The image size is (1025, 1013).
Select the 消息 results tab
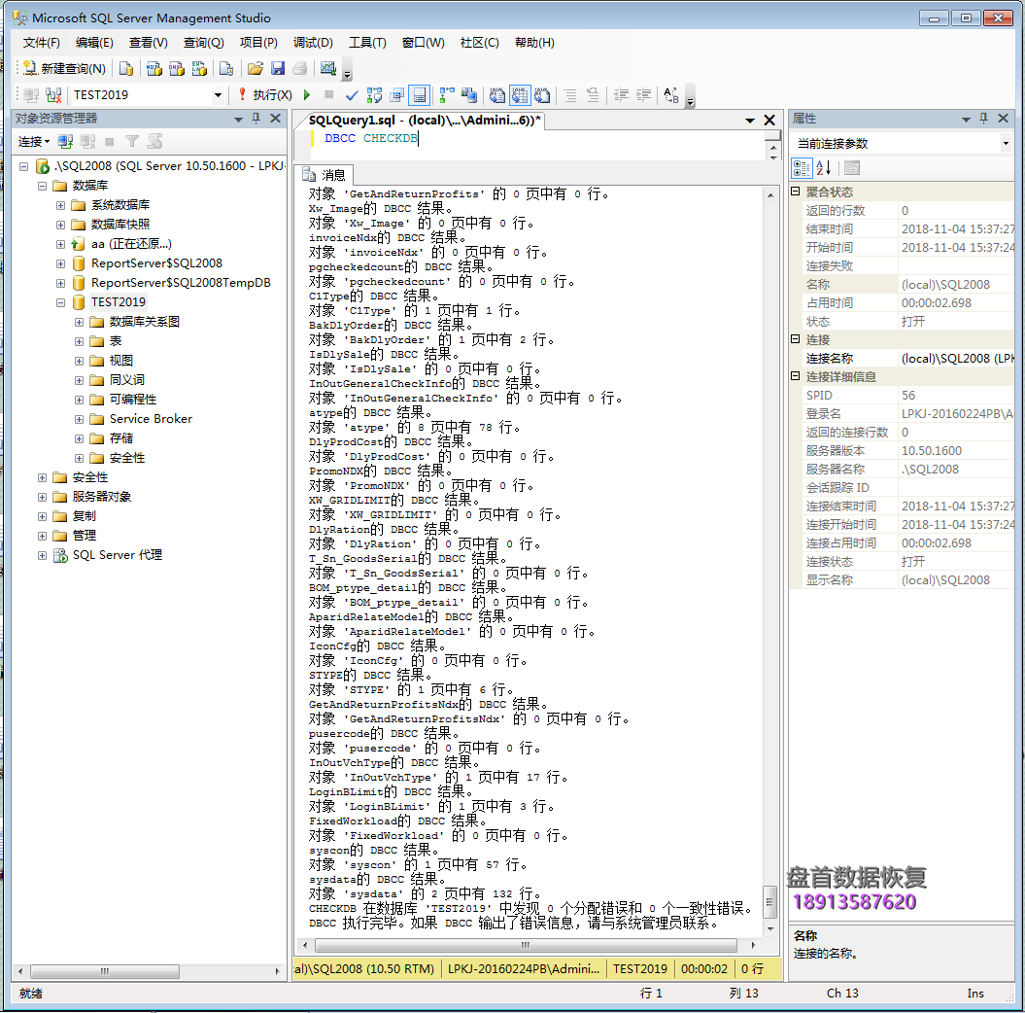click(x=325, y=175)
